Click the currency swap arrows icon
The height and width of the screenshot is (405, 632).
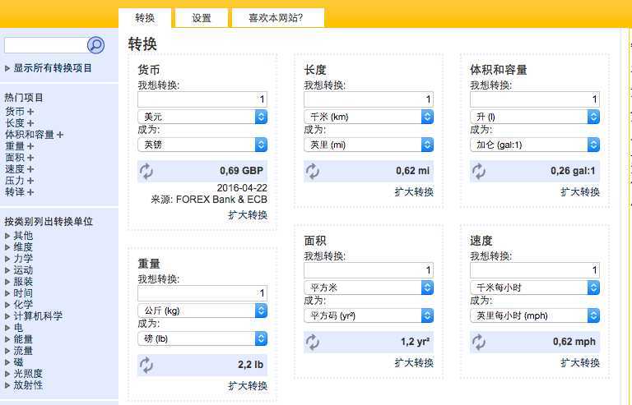pyautogui.click(x=146, y=171)
